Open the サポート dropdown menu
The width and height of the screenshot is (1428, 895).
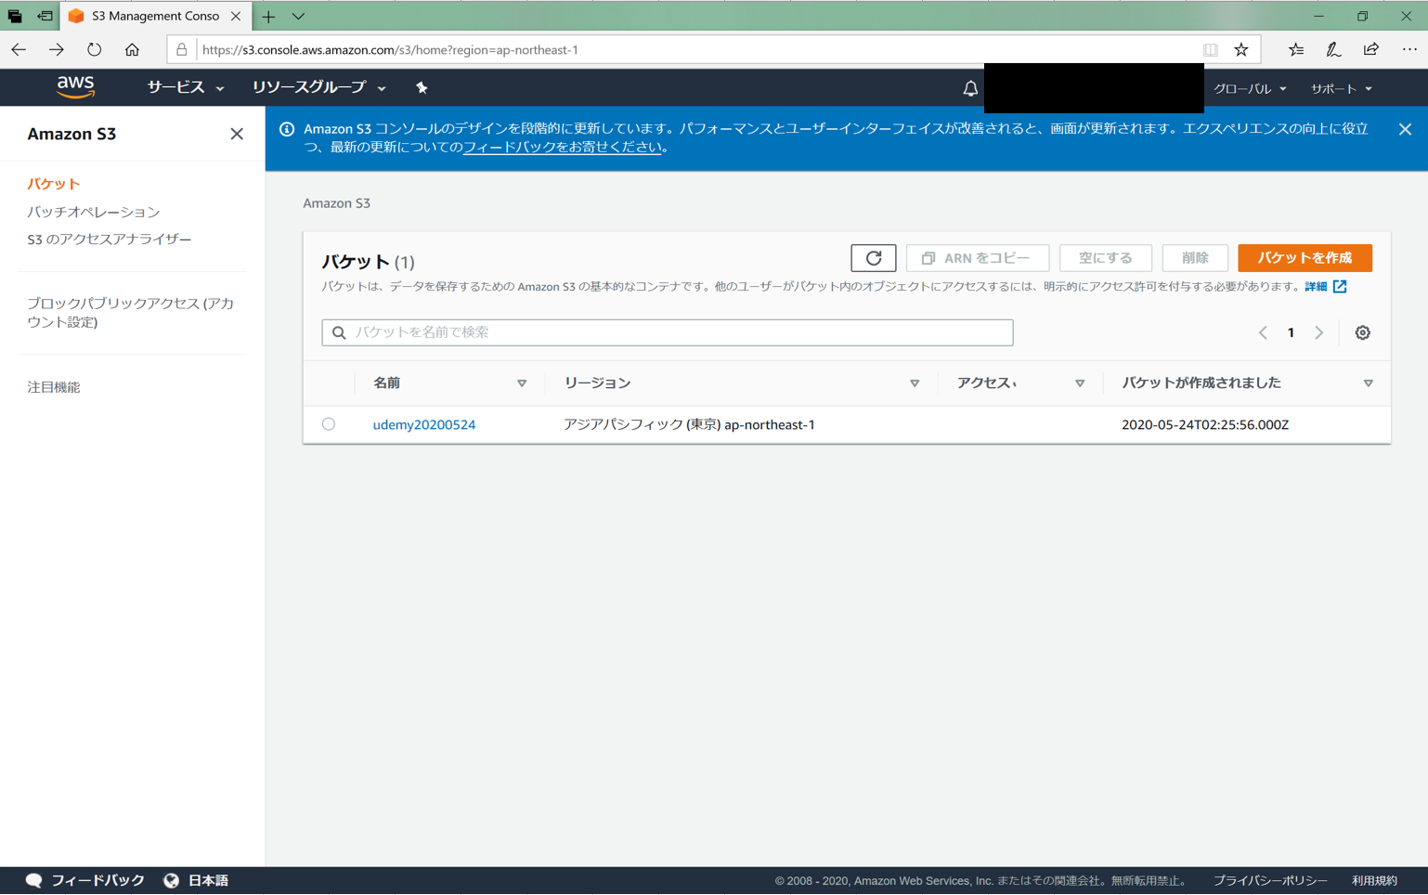tap(1341, 88)
